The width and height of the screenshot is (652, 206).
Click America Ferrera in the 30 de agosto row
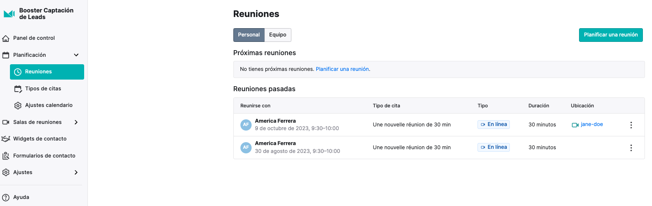tap(275, 143)
